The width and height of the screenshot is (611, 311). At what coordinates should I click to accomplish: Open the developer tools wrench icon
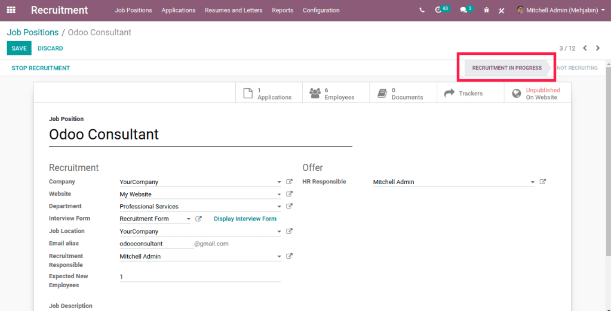tap(502, 10)
